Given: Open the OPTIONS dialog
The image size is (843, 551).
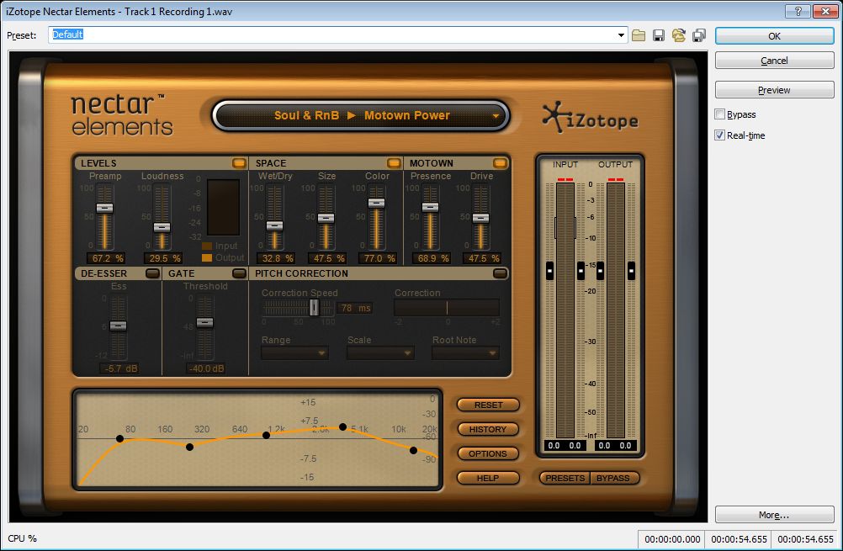Looking at the screenshot, I should pyautogui.click(x=488, y=453).
